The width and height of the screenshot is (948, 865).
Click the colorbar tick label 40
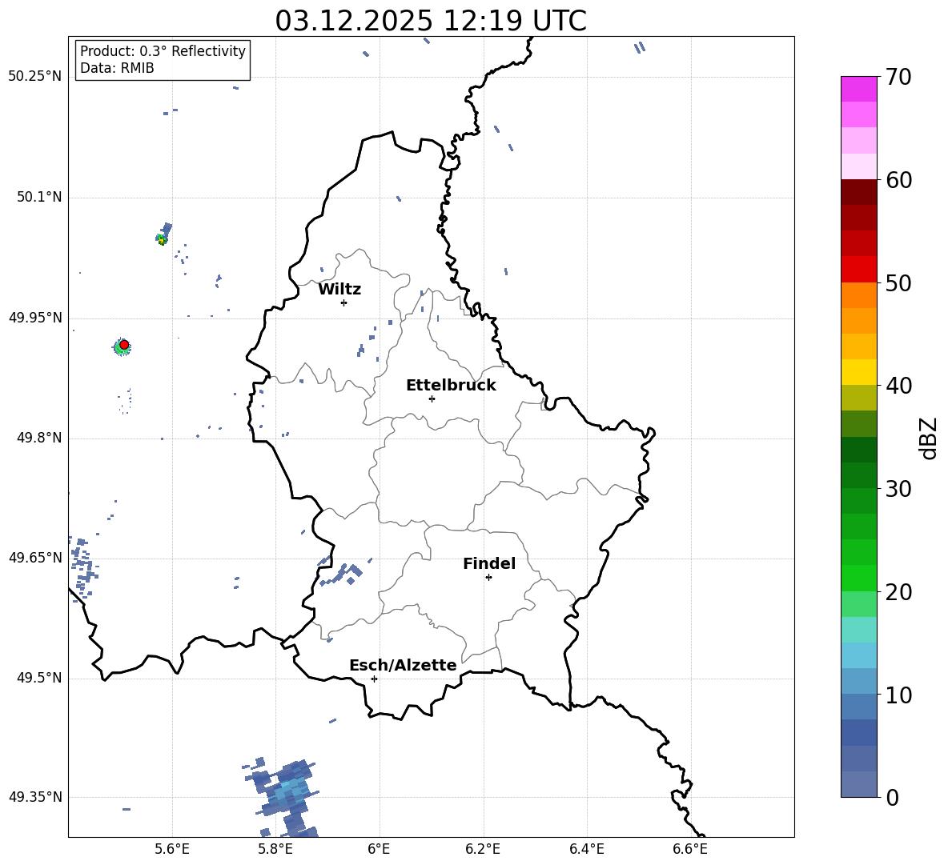pyautogui.click(x=898, y=386)
